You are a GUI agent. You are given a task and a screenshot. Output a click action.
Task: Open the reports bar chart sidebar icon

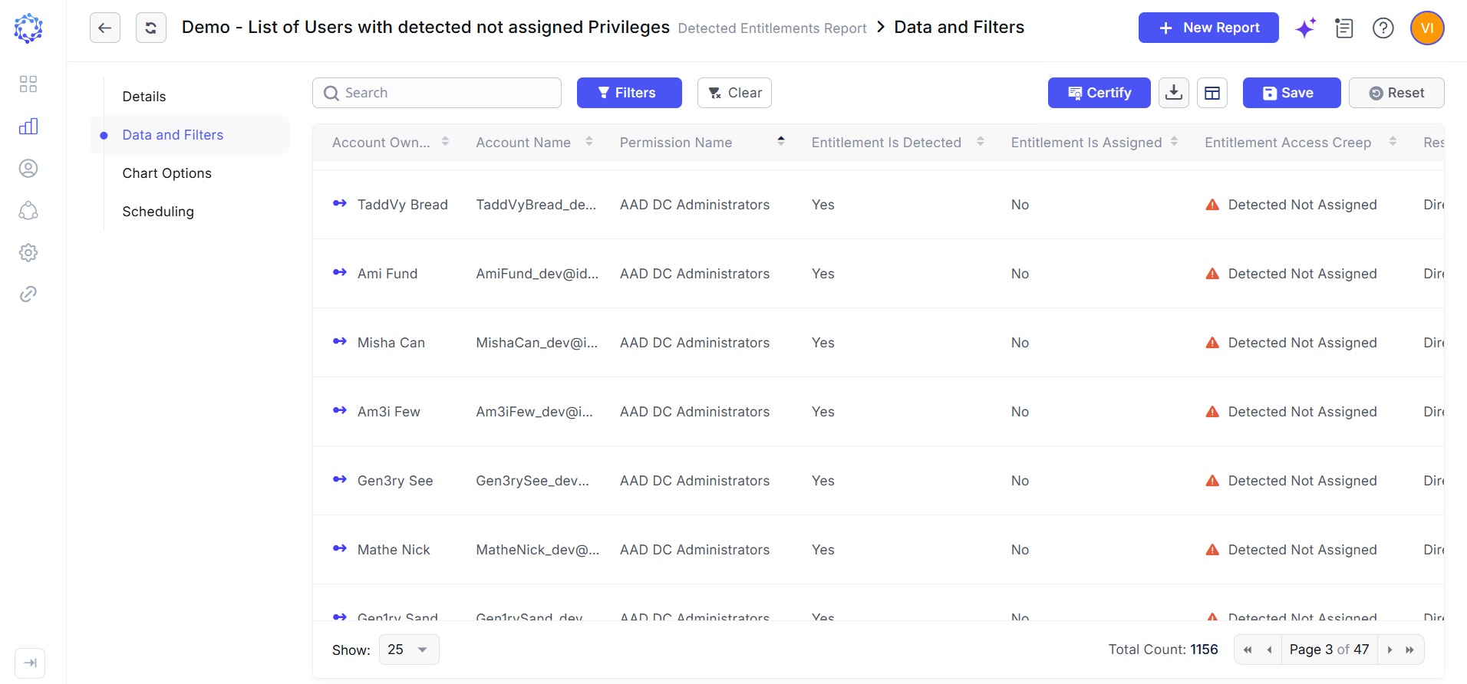[x=28, y=126]
